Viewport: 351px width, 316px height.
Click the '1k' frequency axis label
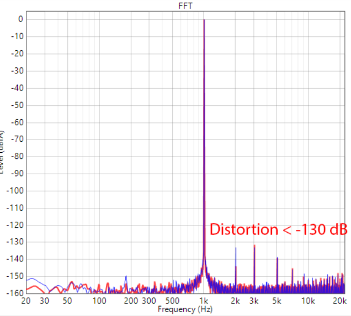(204, 301)
